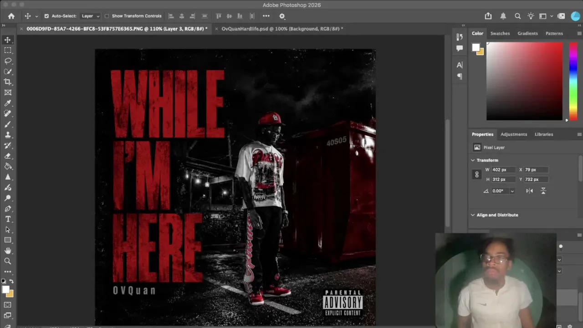Select the Hand tool
Image resolution: width=583 pixels, height=328 pixels.
point(8,251)
